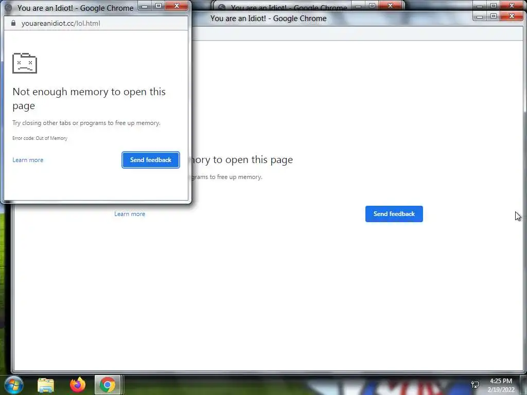Click the youareanidiot.cc/lol.html address bar
The width and height of the screenshot is (527, 395).
[x=96, y=23]
